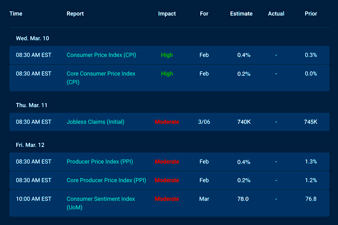338x225 pixels.
Task: Select the Jobless Claims (Initial) report link
Action: (x=95, y=122)
